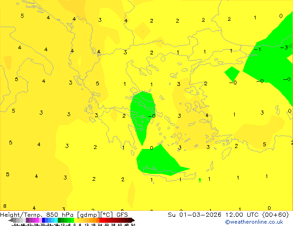Image resolution: width=293 pixels, height=226 pixels.
Task: Click the 6 temperature value on map
Action: pyautogui.click(x=5, y=206)
